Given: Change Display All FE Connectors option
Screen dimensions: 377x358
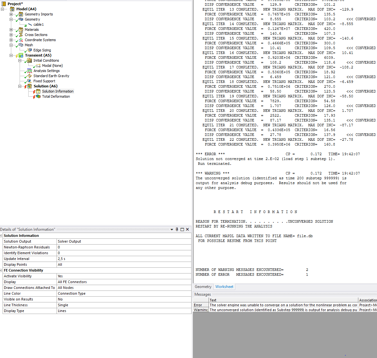Looking at the screenshot, I should 124,282.
